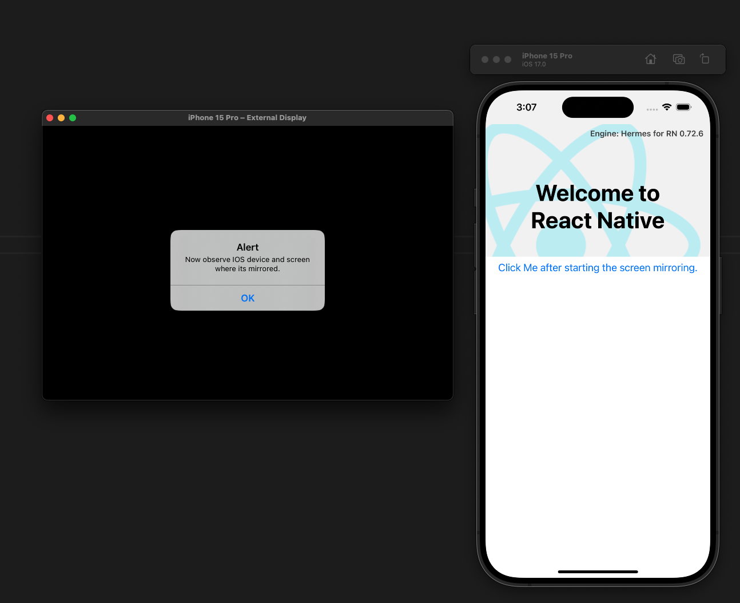The width and height of the screenshot is (740, 603).
Task: Tap OK to dismiss the Alert dialog
Action: coord(247,298)
